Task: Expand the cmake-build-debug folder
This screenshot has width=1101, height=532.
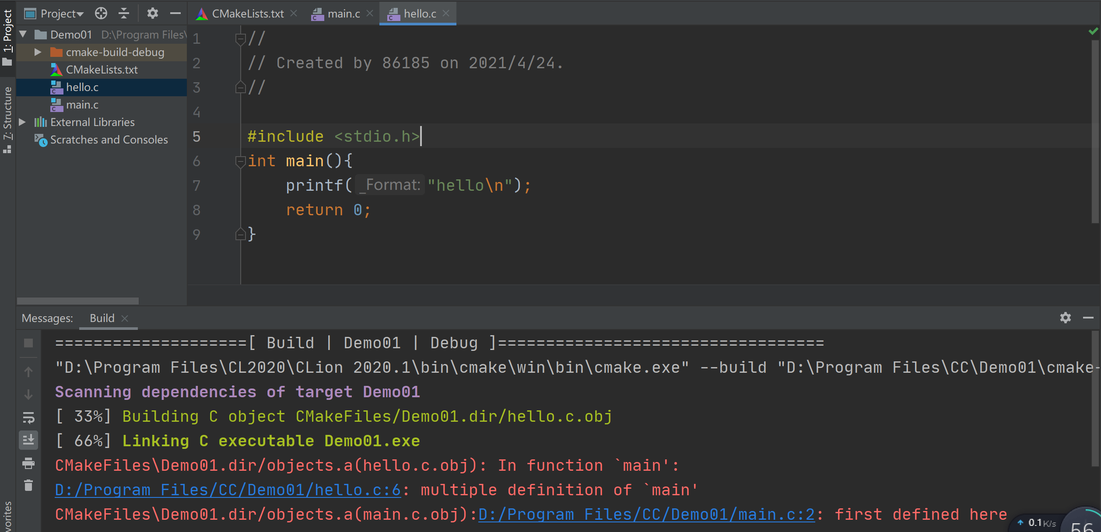Action: [38, 52]
